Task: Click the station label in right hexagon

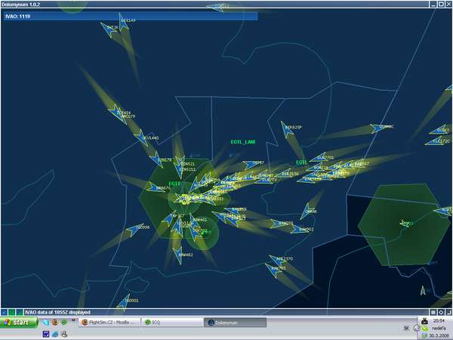Action: tap(407, 223)
